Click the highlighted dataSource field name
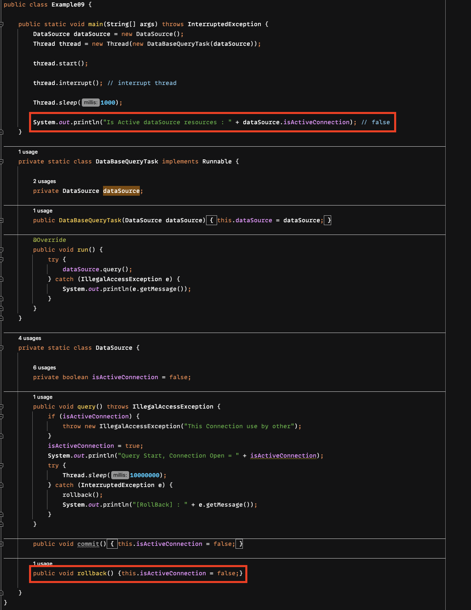 (x=121, y=191)
